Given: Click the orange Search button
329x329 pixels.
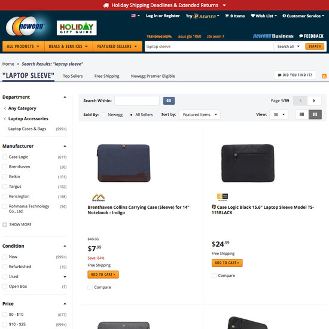Looking at the screenshot, I should [x=315, y=47].
